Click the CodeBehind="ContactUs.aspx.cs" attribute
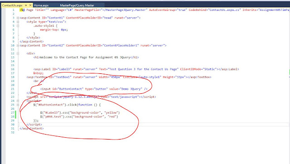 click(215, 10)
